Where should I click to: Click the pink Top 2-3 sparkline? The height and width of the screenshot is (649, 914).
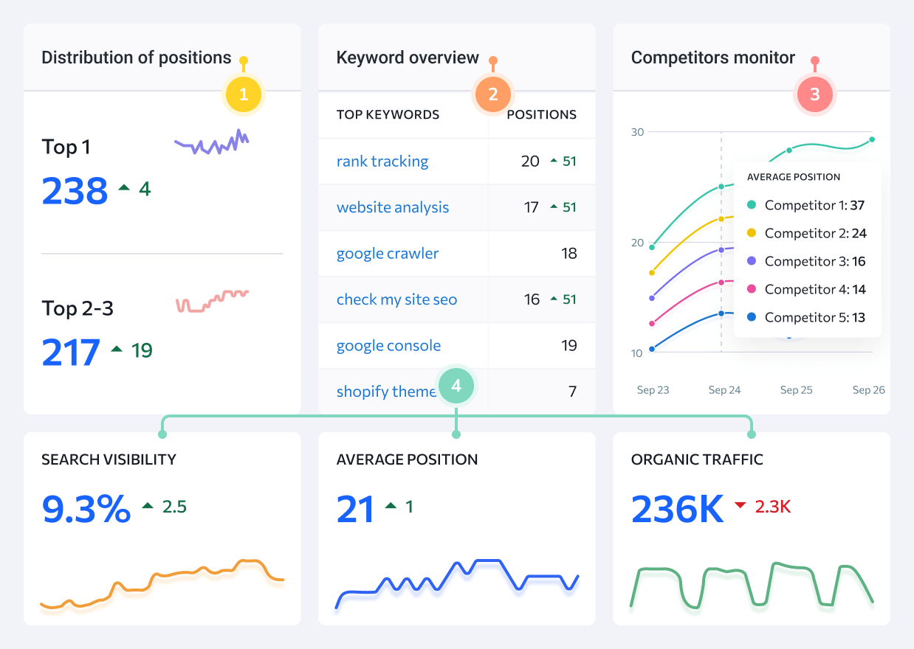pos(212,300)
